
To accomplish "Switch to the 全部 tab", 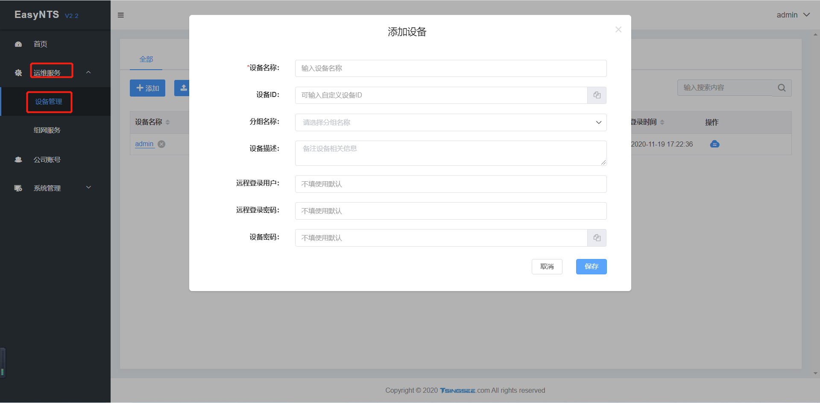I will click(146, 59).
